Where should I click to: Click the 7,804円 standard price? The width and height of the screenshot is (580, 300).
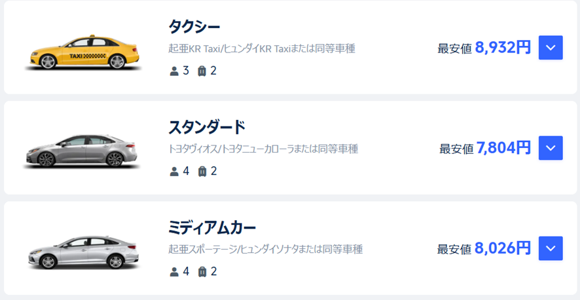coord(503,148)
